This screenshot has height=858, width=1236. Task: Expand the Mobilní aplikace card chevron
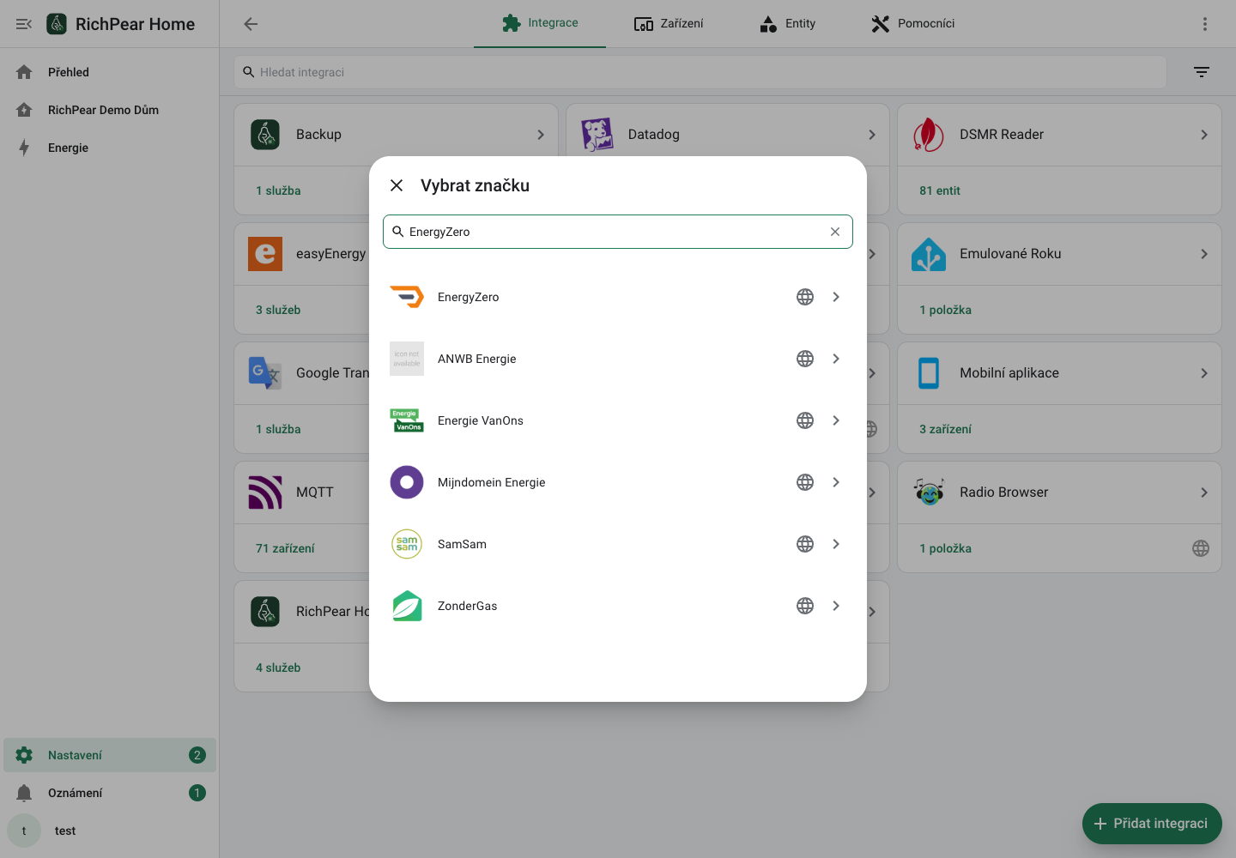1204,373
